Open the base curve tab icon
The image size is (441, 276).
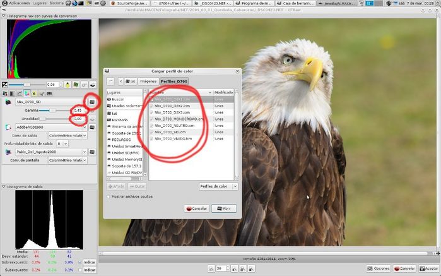click(20, 93)
